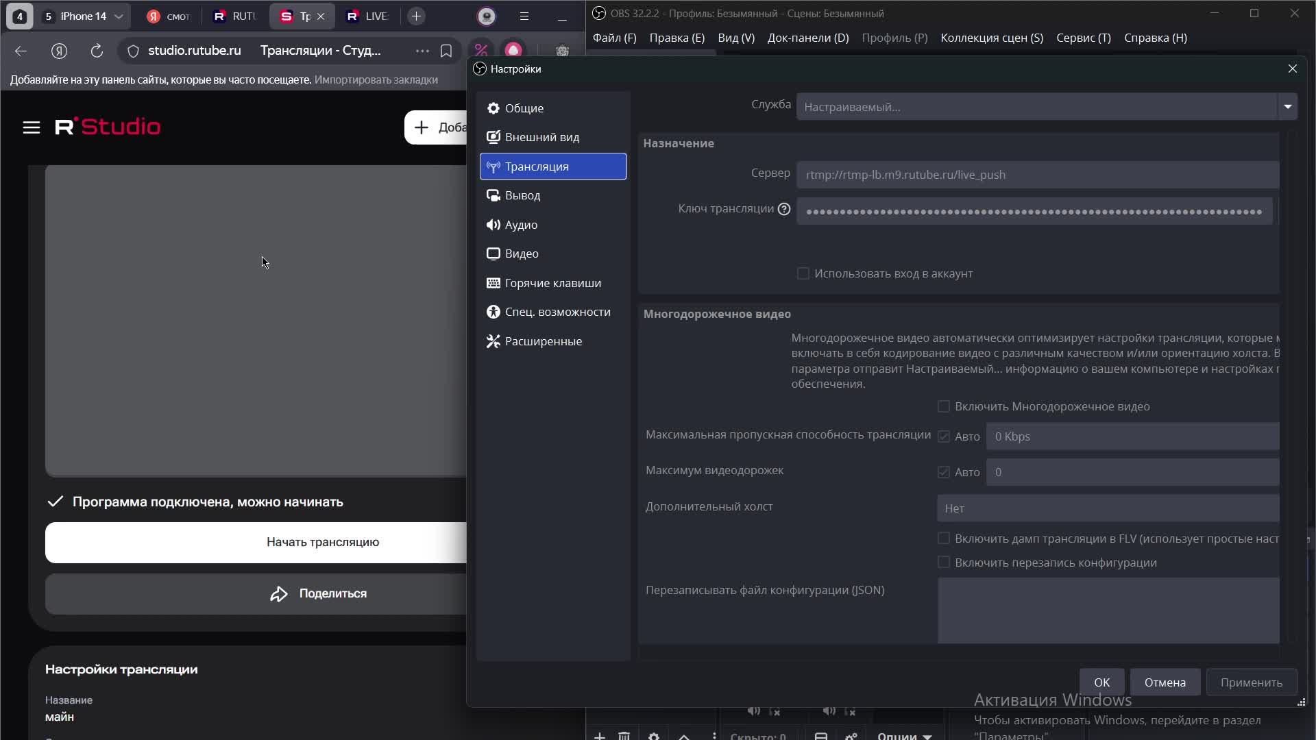The image size is (1316, 740).
Task: Click the Добавить button in Rutube Studio
Action: (x=436, y=127)
